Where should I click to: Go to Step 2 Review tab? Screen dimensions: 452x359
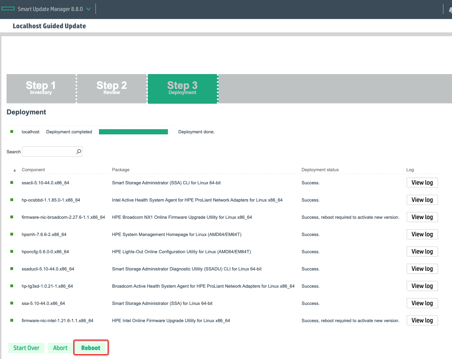[112, 89]
